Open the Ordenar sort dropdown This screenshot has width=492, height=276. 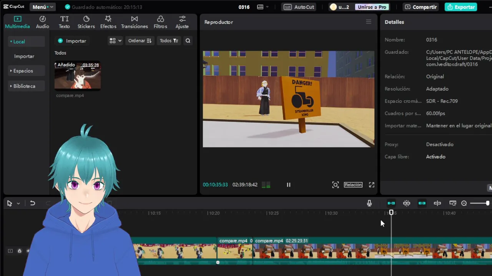coord(140,41)
